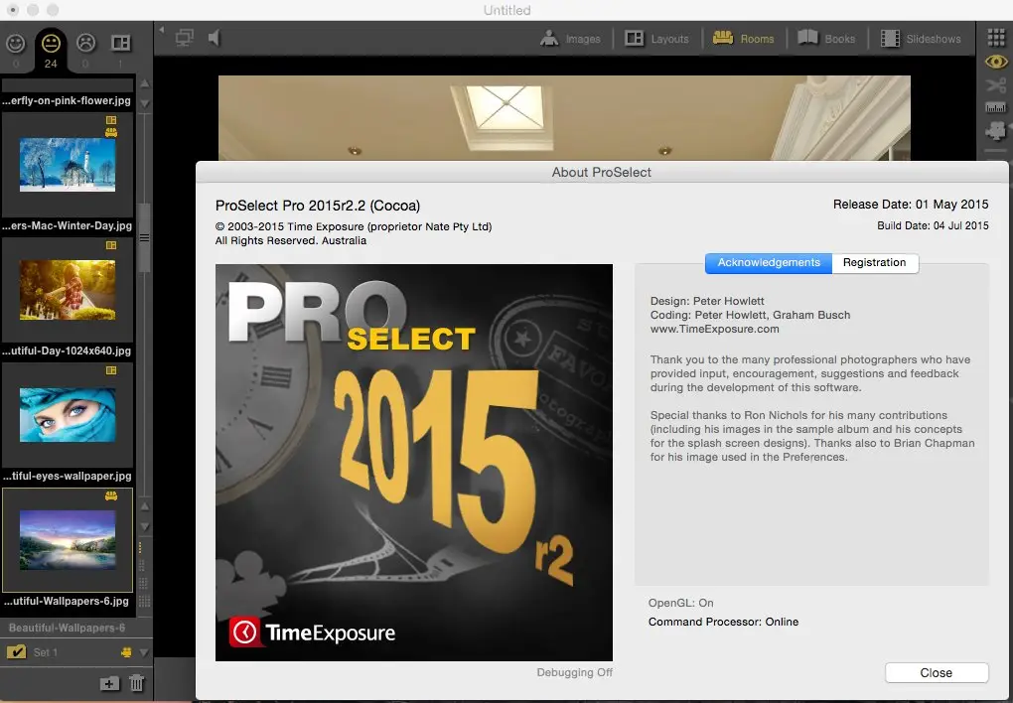The image size is (1013, 703).
Task: Select the happy face Yes tab
Action: pyautogui.click(x=16, y=44)
